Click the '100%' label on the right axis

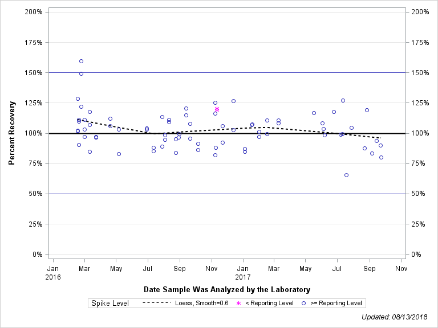(420, 133)
